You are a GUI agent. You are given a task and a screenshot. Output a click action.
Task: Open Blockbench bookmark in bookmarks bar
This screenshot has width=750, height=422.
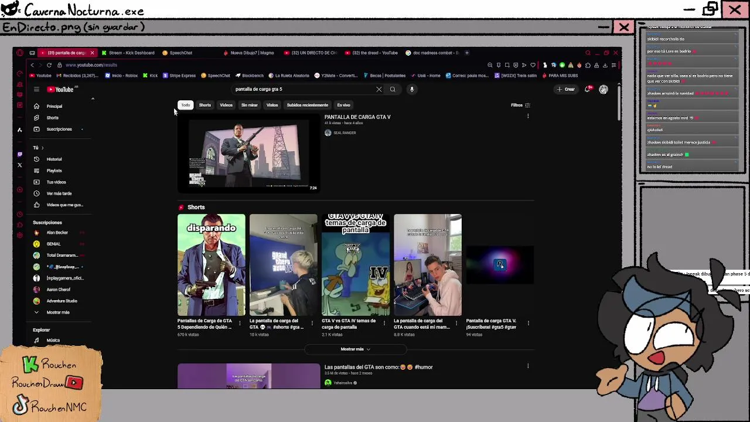tap(250, 76)
